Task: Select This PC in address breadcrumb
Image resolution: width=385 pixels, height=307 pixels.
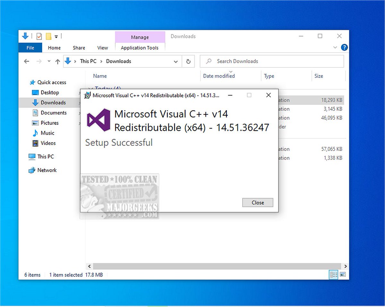Action: tap(88, 61)
